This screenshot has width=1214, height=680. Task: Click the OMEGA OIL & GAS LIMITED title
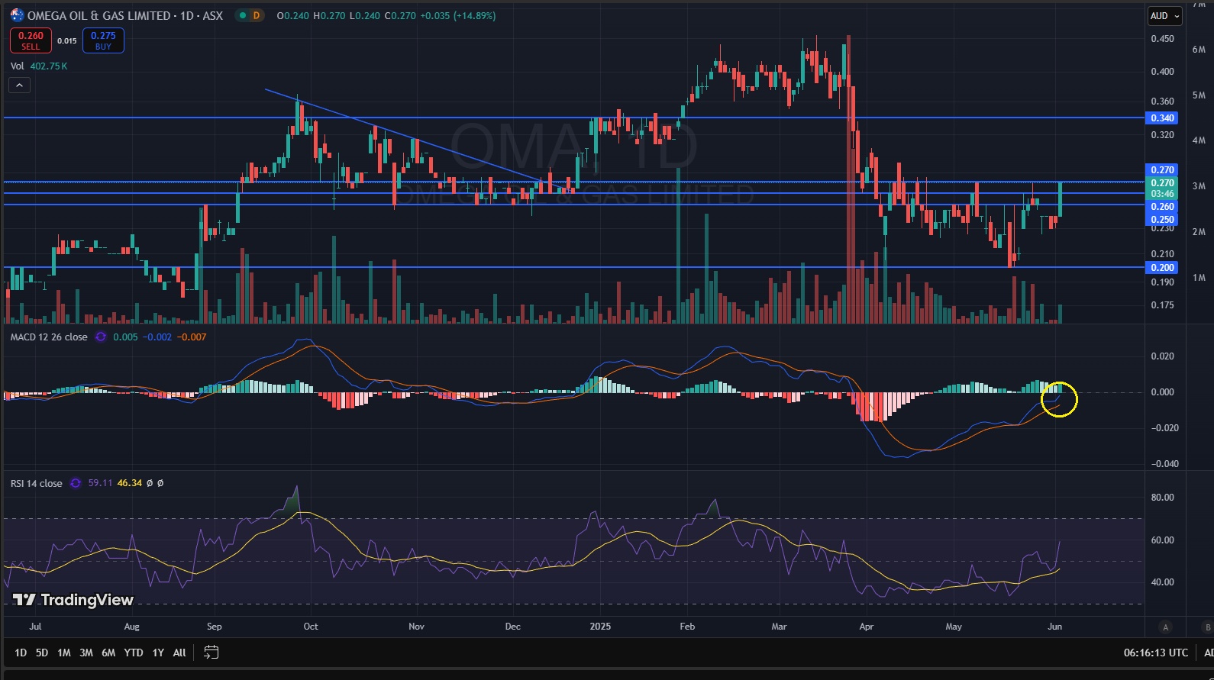98,15
